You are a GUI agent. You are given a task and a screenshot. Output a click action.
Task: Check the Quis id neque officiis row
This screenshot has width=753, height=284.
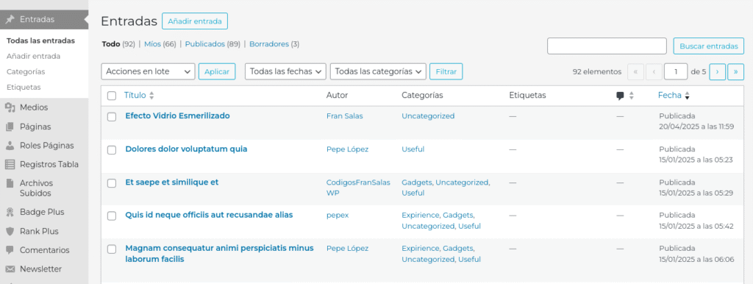click(112, 216)
